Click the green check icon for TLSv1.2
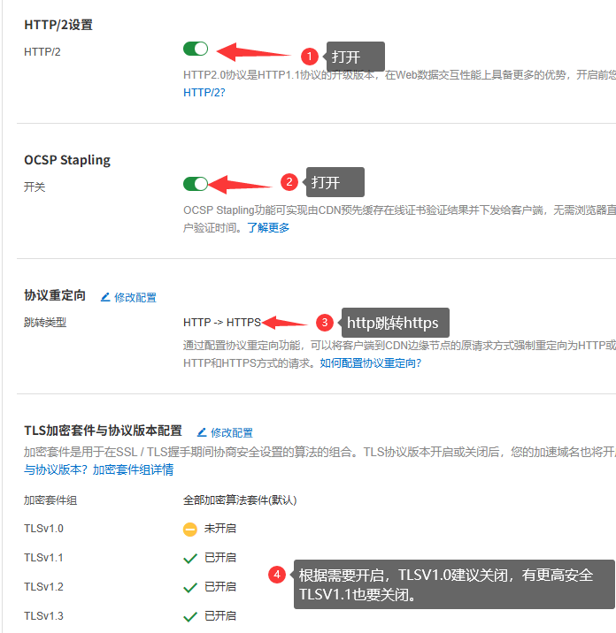This screenshot has width=616, height=633. coord(190,587)
